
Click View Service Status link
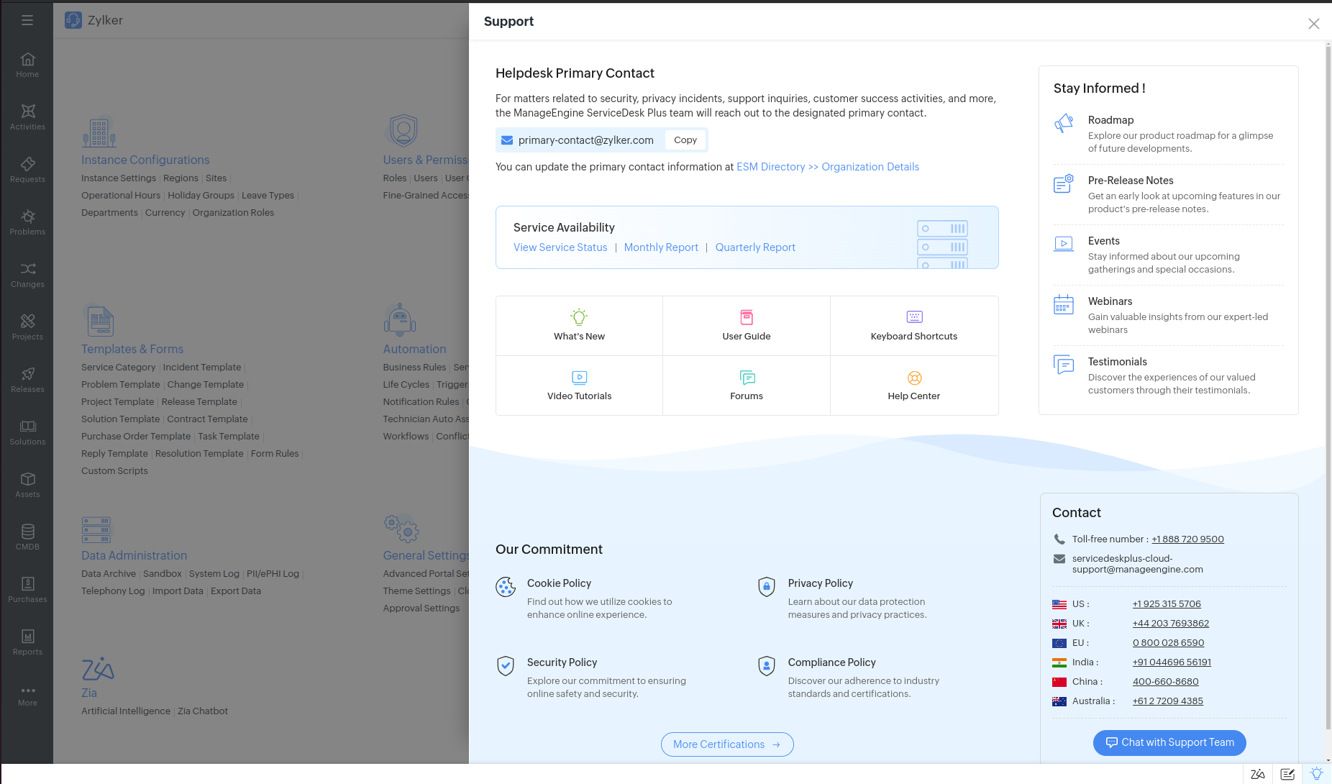[560, 247]
